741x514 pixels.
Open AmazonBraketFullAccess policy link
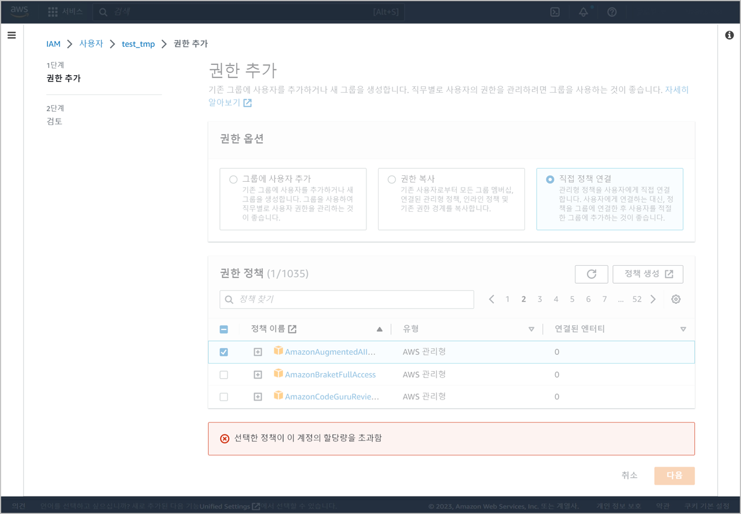tap(331, 375)
